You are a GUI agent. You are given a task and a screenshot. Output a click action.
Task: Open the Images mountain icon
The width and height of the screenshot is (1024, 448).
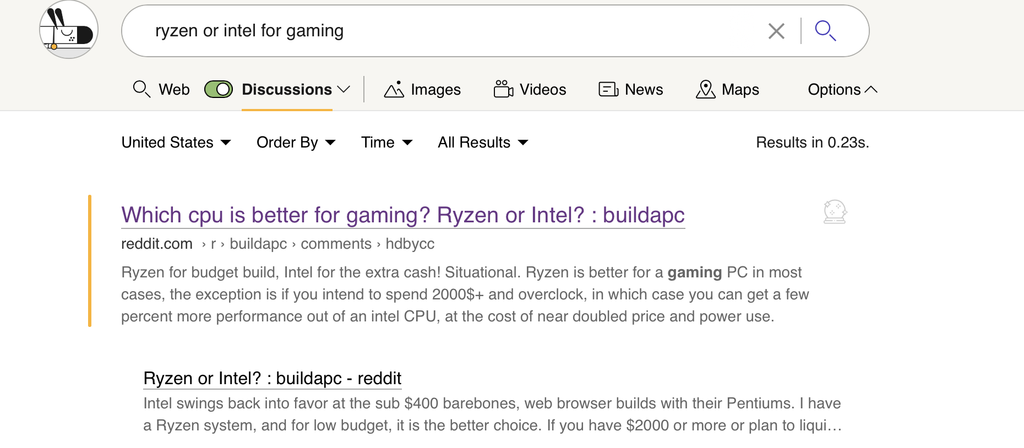[x=394, y=89]
